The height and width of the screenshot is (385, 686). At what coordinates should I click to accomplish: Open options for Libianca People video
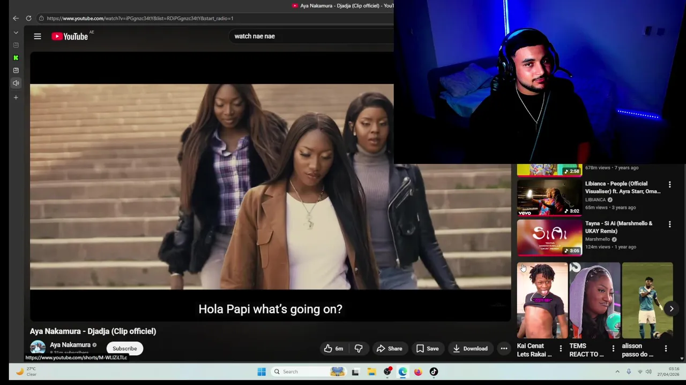669,184
